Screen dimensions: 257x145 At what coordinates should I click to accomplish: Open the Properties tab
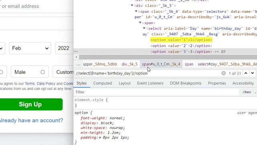tap(217, 83)
